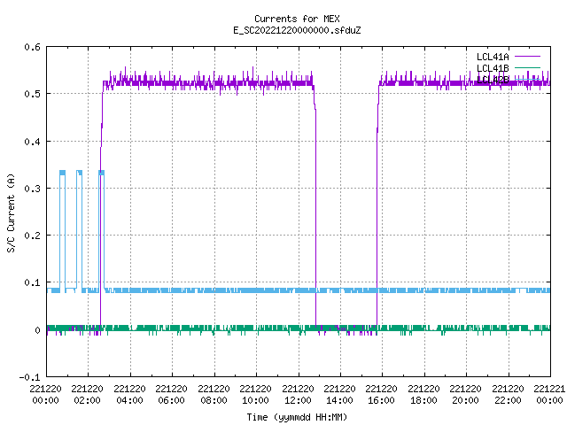The image size is (567, 425).
Task: Click the -0.1 y-axis tick value
Action: (x=30, y=377)
